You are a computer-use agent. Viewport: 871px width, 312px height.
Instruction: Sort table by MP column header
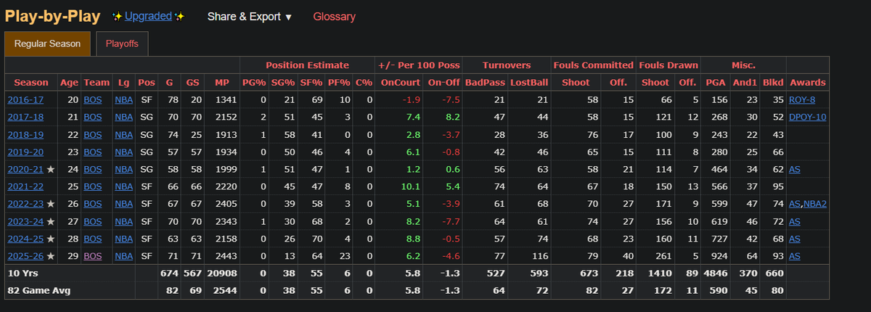(222, 83)
